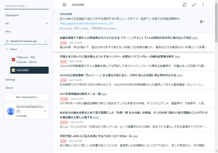Open the Dashboard menu item
Screen dimensions: 218x153
click(x=12, y=15)
